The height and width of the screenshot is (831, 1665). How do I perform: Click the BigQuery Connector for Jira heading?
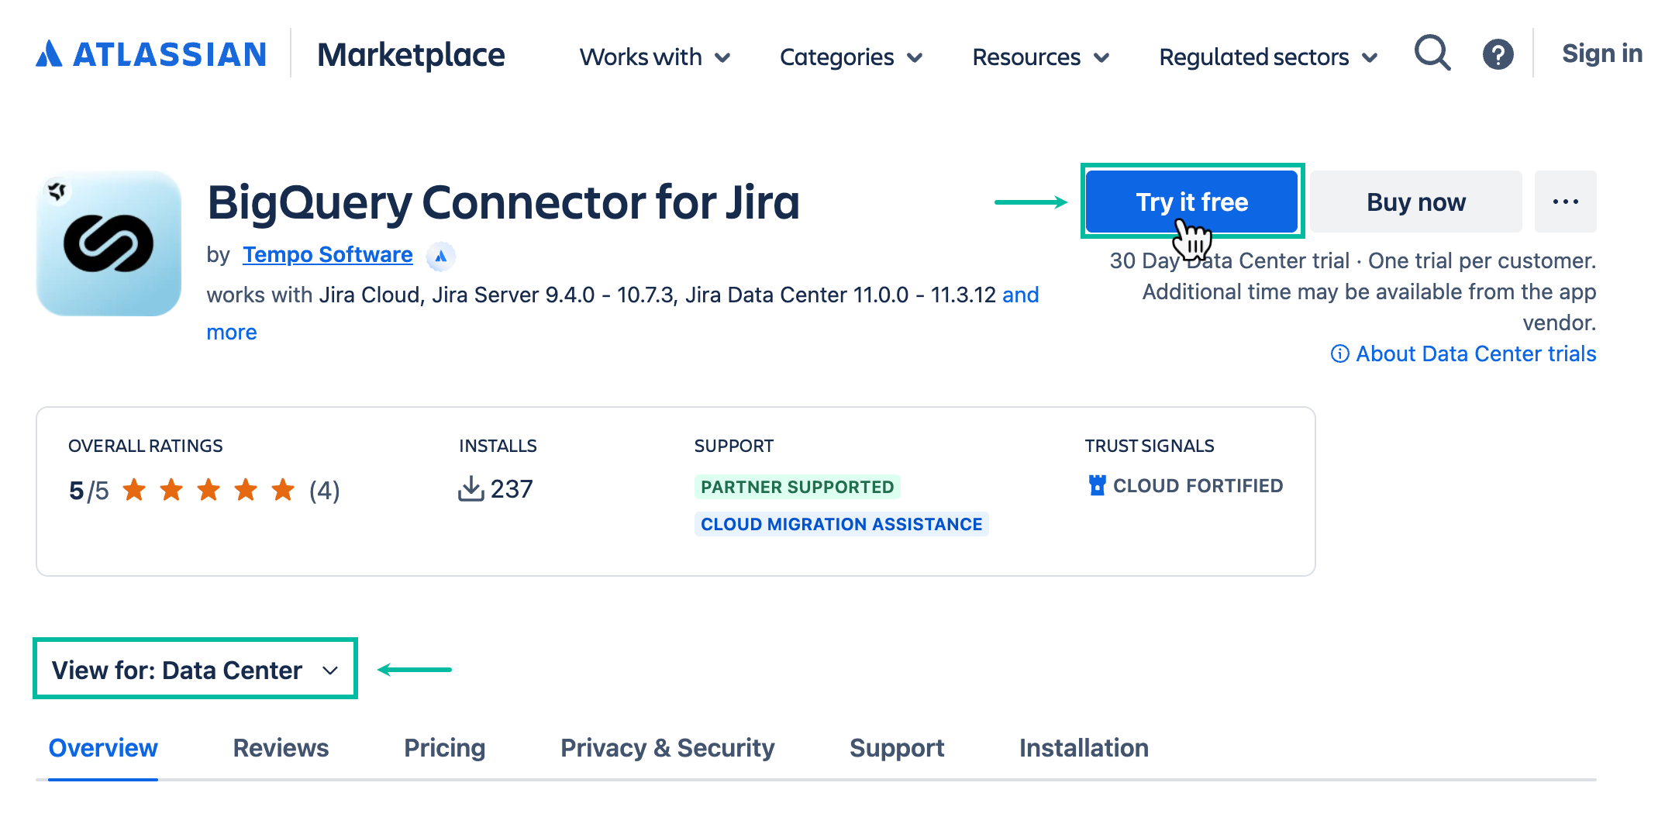click(503, 203)
